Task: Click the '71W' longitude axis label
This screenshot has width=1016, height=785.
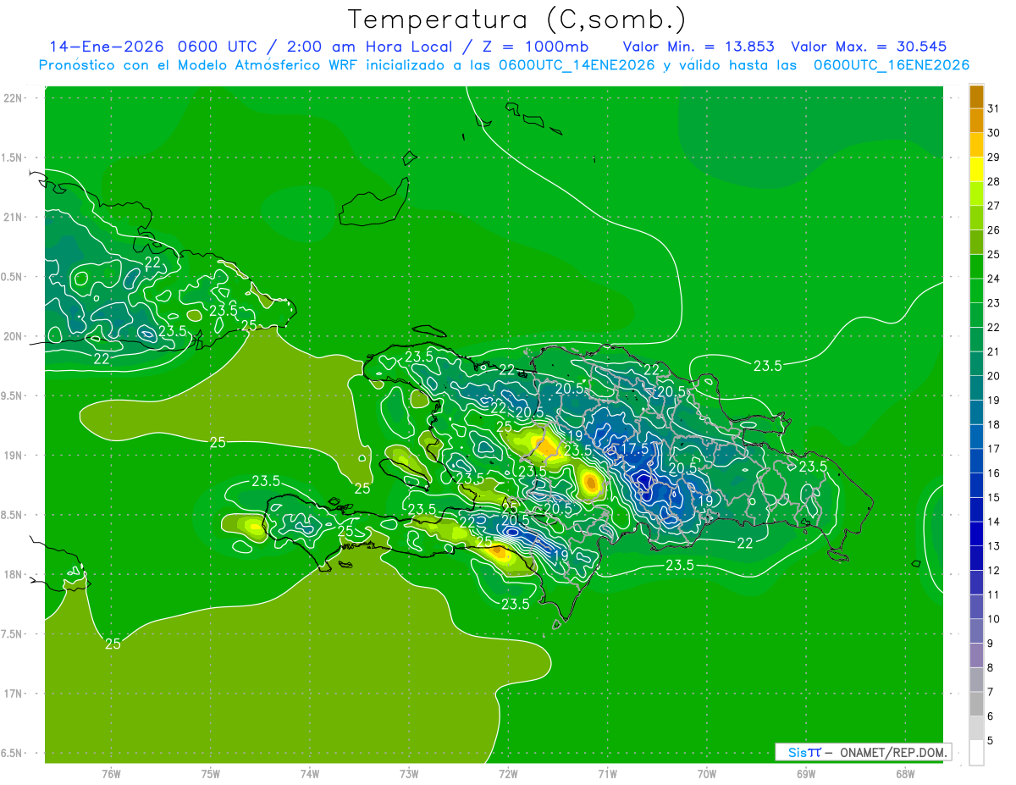Action: coord(607,774)
